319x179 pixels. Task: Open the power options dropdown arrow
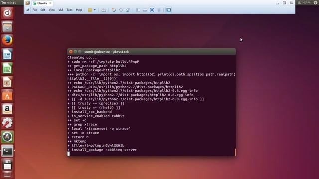click(95, 10)
